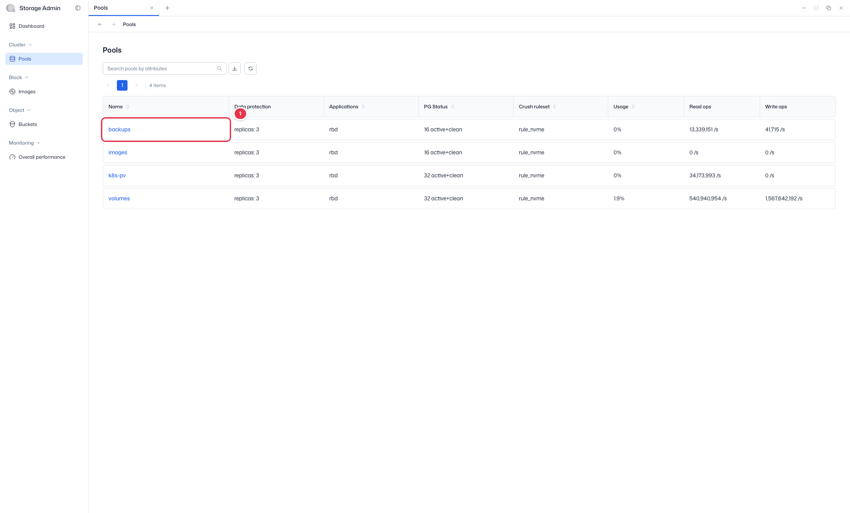Viewport: 850px width, 513px height.
Task: Select page 1 button
Action: (x=122, y=85)
